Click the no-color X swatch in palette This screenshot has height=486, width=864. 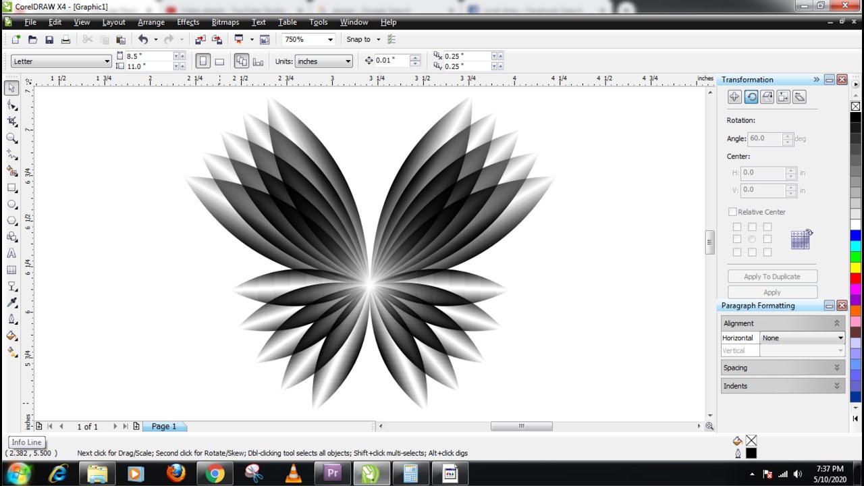855,107
